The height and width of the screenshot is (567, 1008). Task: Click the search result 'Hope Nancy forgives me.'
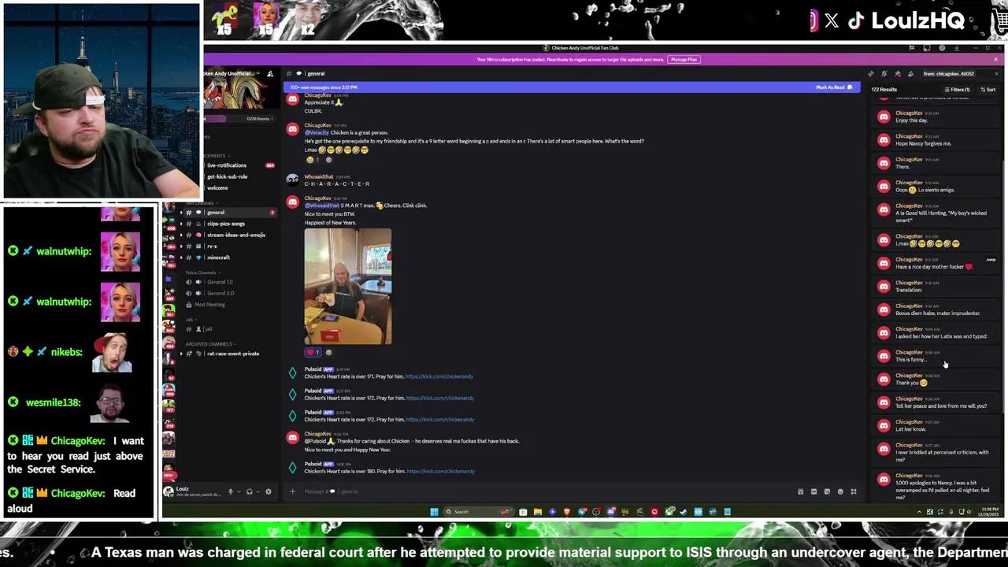(937, 139)
